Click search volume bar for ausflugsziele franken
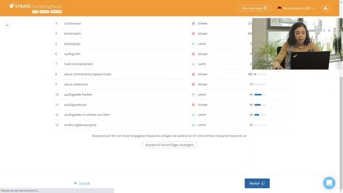Viewport: 343px width, 193px height. click(260, 94)
